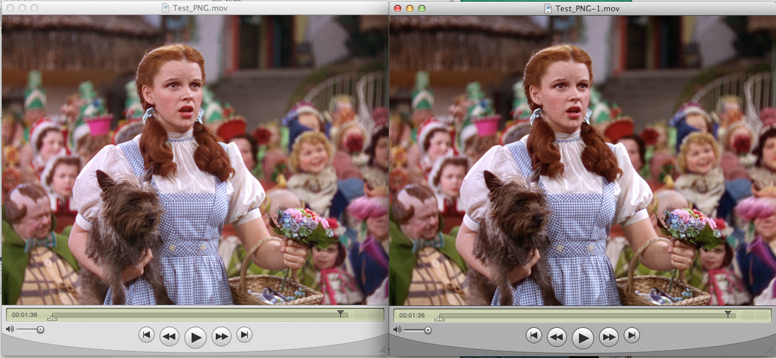
Task: Click the selection start marker in Test_PNG.mov
Action: [52, 317]
